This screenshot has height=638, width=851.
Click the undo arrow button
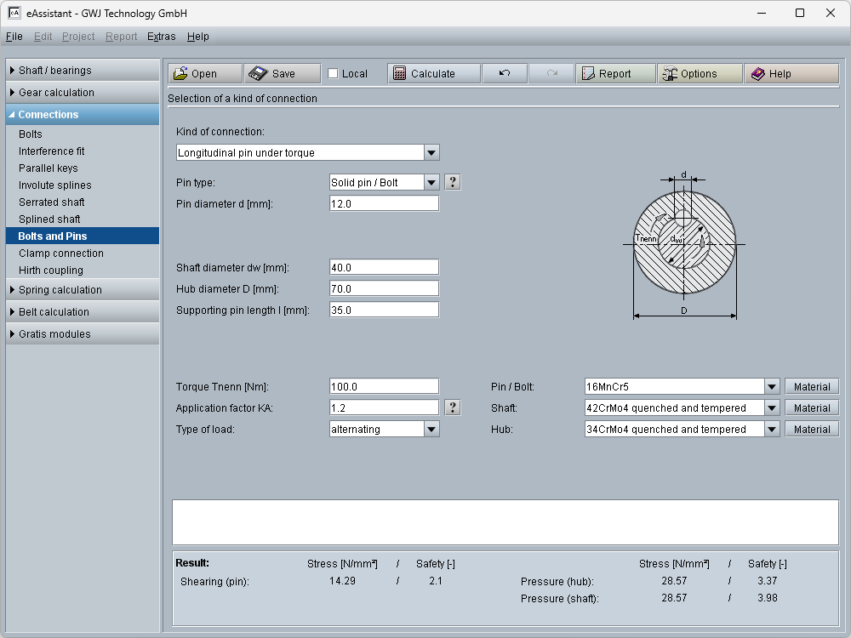coord(504,74)
